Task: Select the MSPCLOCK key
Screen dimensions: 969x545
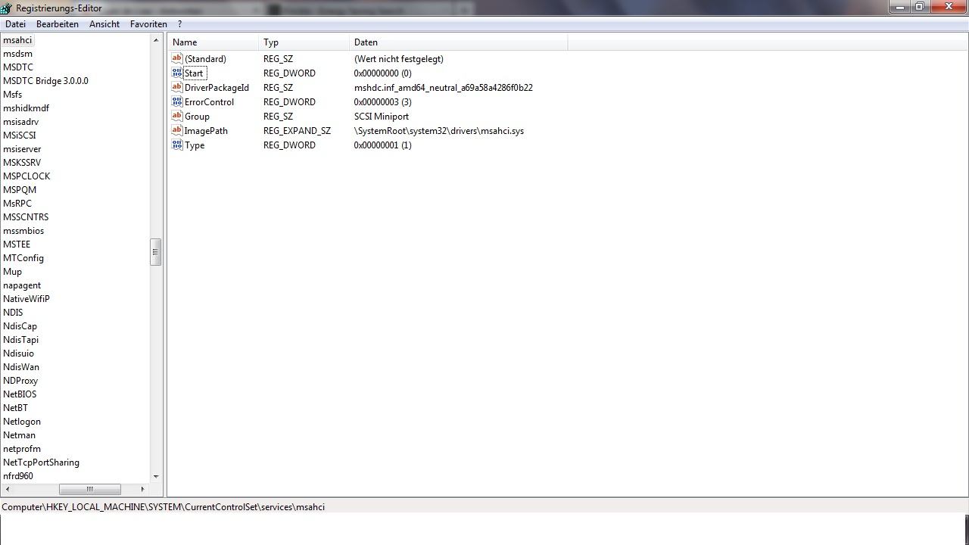Action: pos(26,176)
